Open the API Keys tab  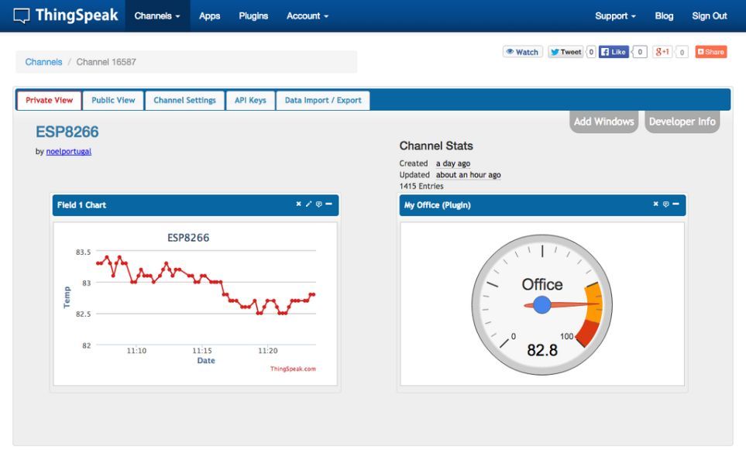point(250,101)
